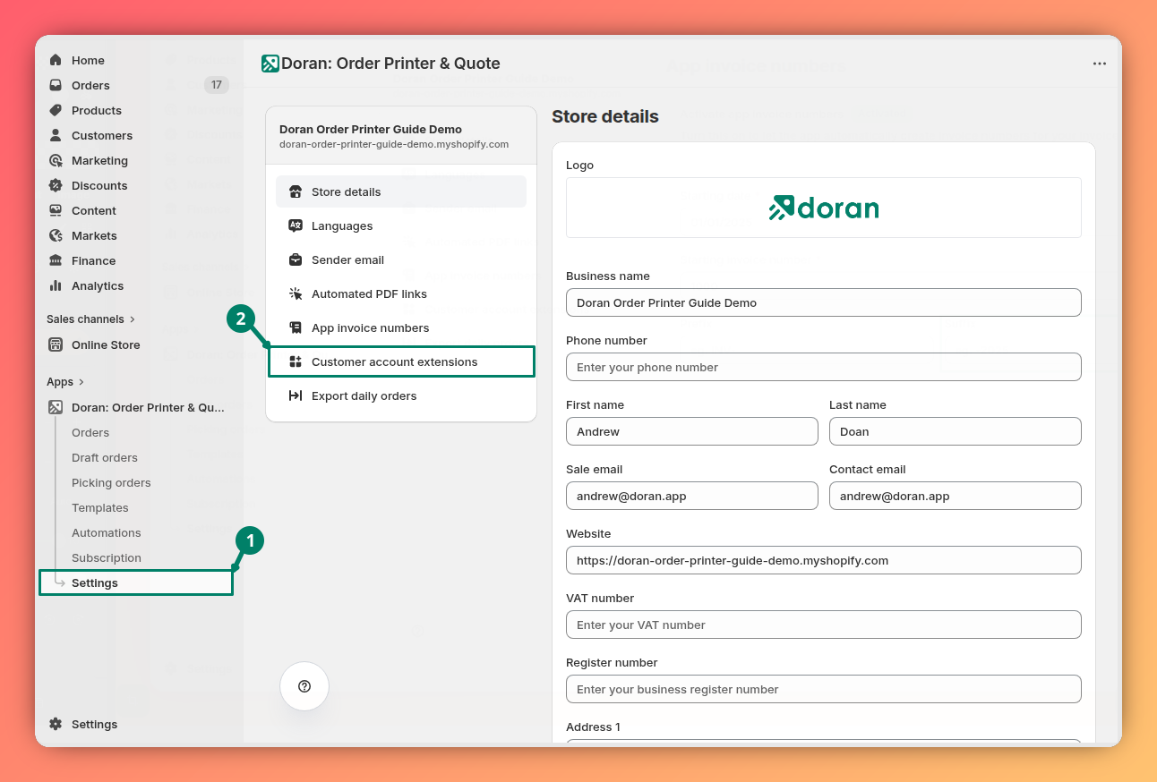Open the Templates page
Image resolution: width=1157 pixels, height=782 pixels.
pyautogui.click(x=100, y=507)
